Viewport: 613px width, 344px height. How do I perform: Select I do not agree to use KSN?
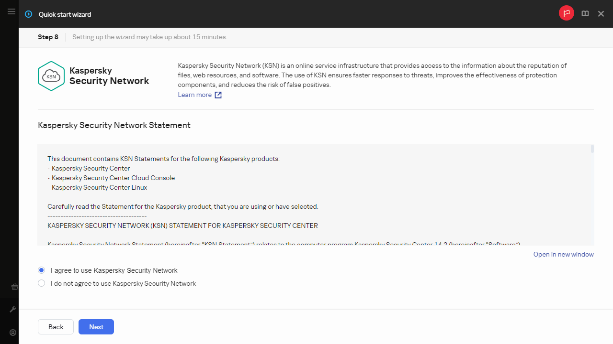(x=42, y=283)
